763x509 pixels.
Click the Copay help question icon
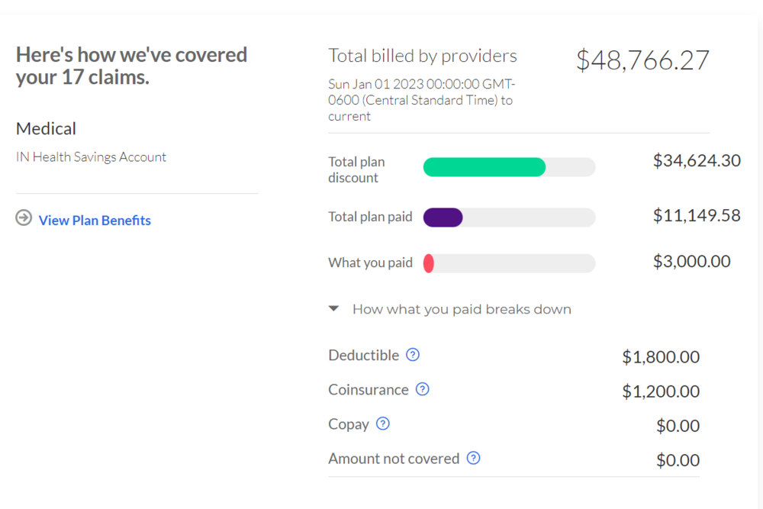383,424
